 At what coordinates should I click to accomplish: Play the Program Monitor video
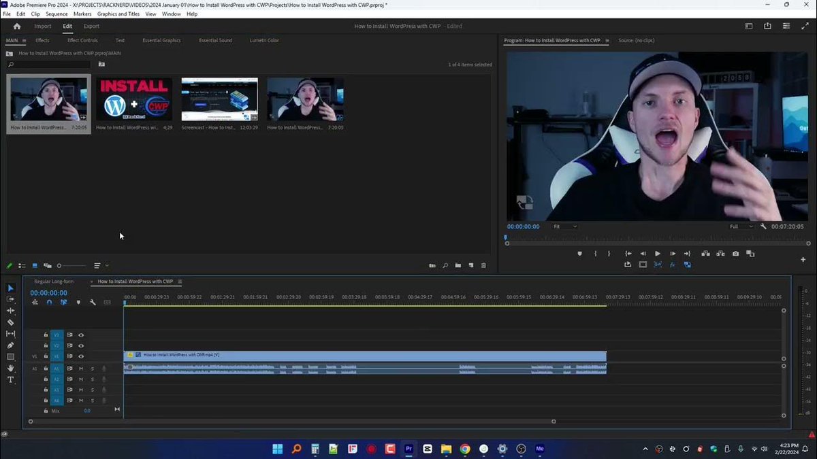[x=658, y=254]
